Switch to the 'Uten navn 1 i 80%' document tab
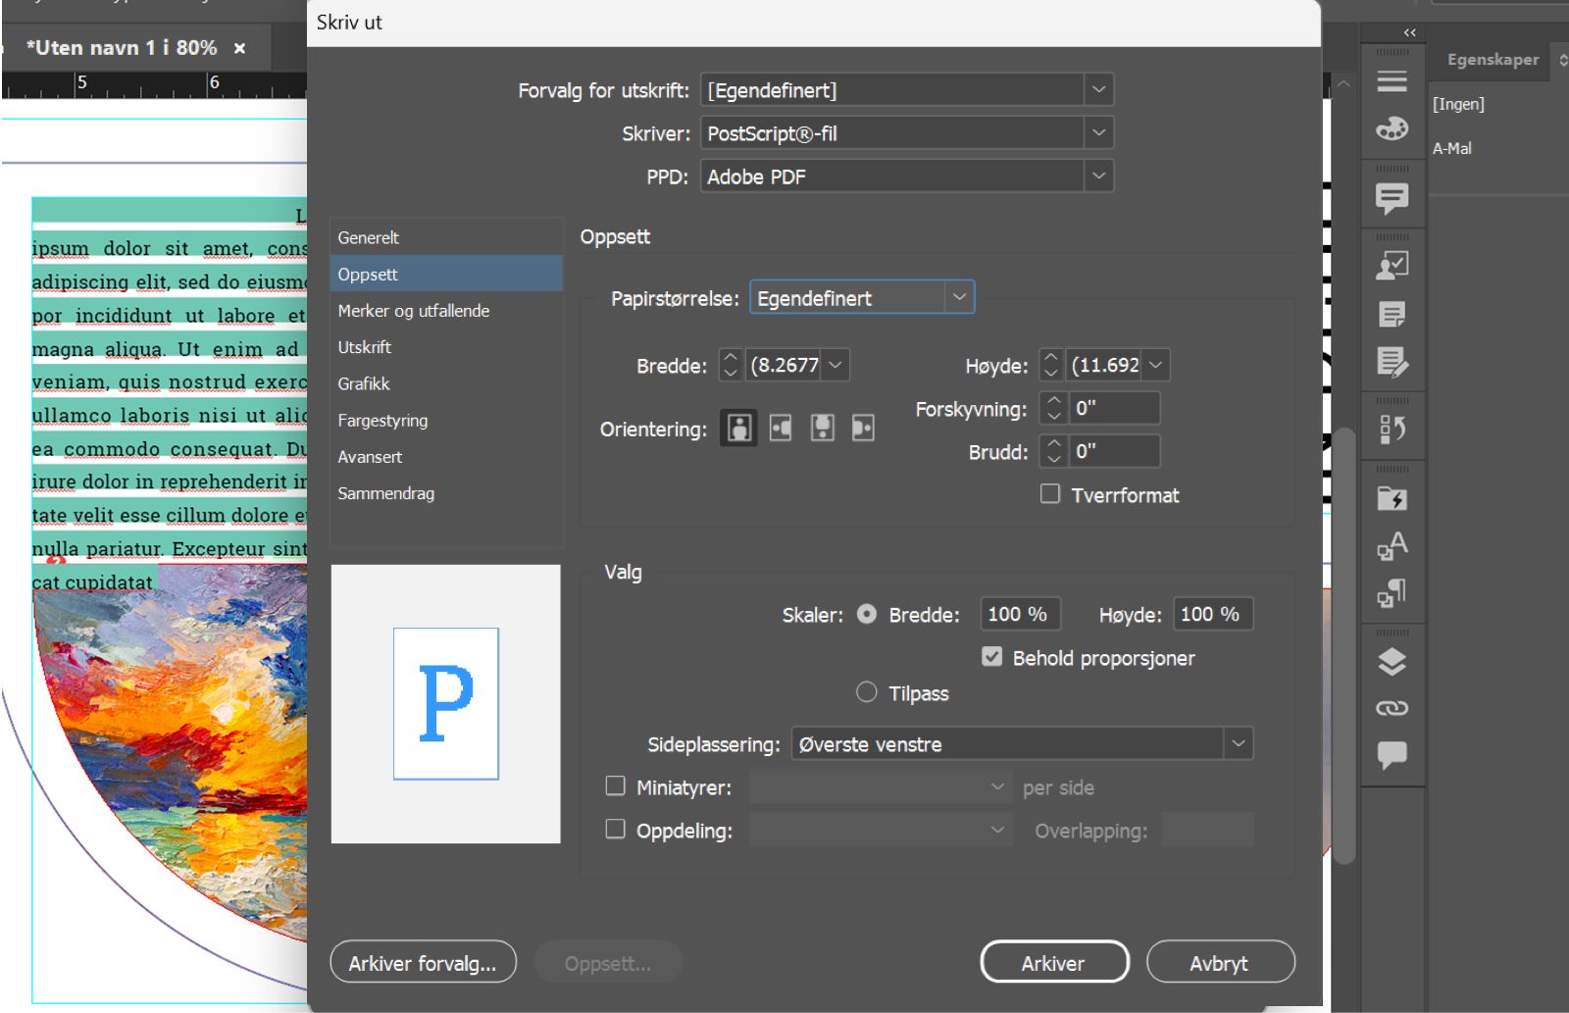The image size is (1569, 1013). tap(122, 48)
